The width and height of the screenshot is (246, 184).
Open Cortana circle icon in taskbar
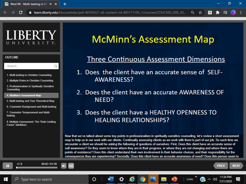(x=94, y=179)
